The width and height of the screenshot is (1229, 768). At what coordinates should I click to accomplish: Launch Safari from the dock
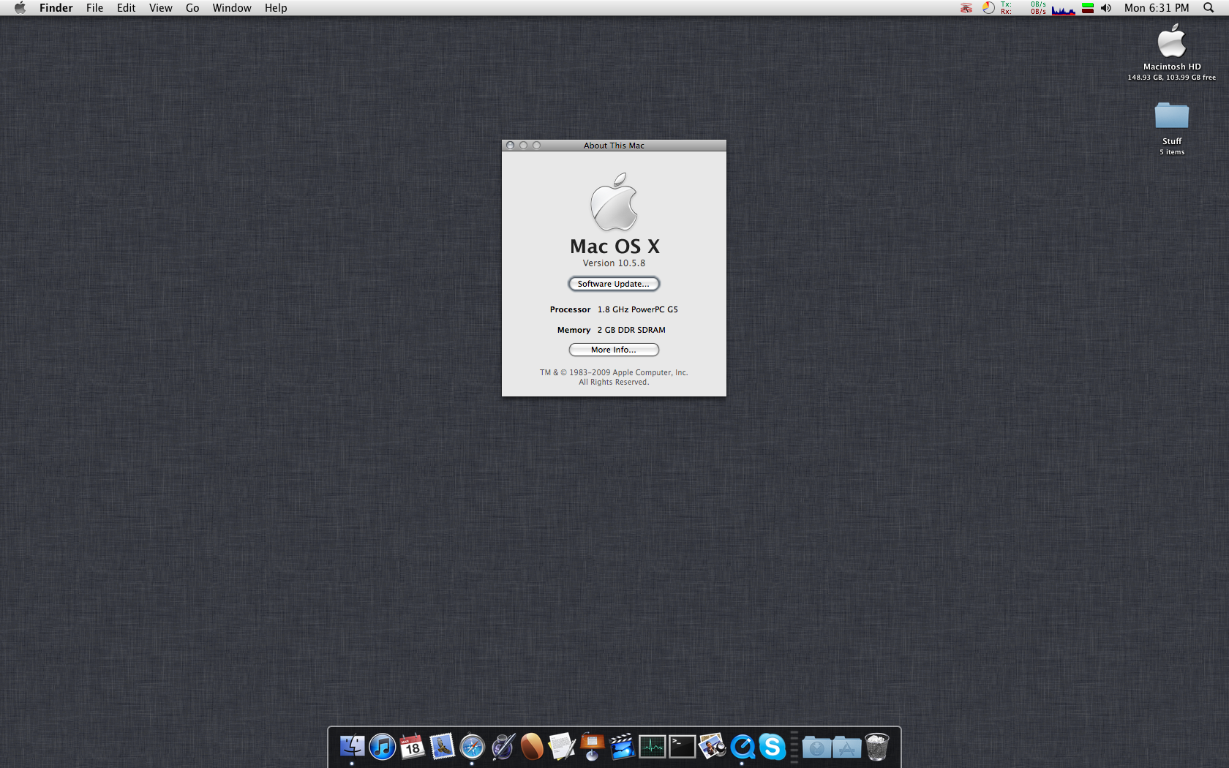472,747
